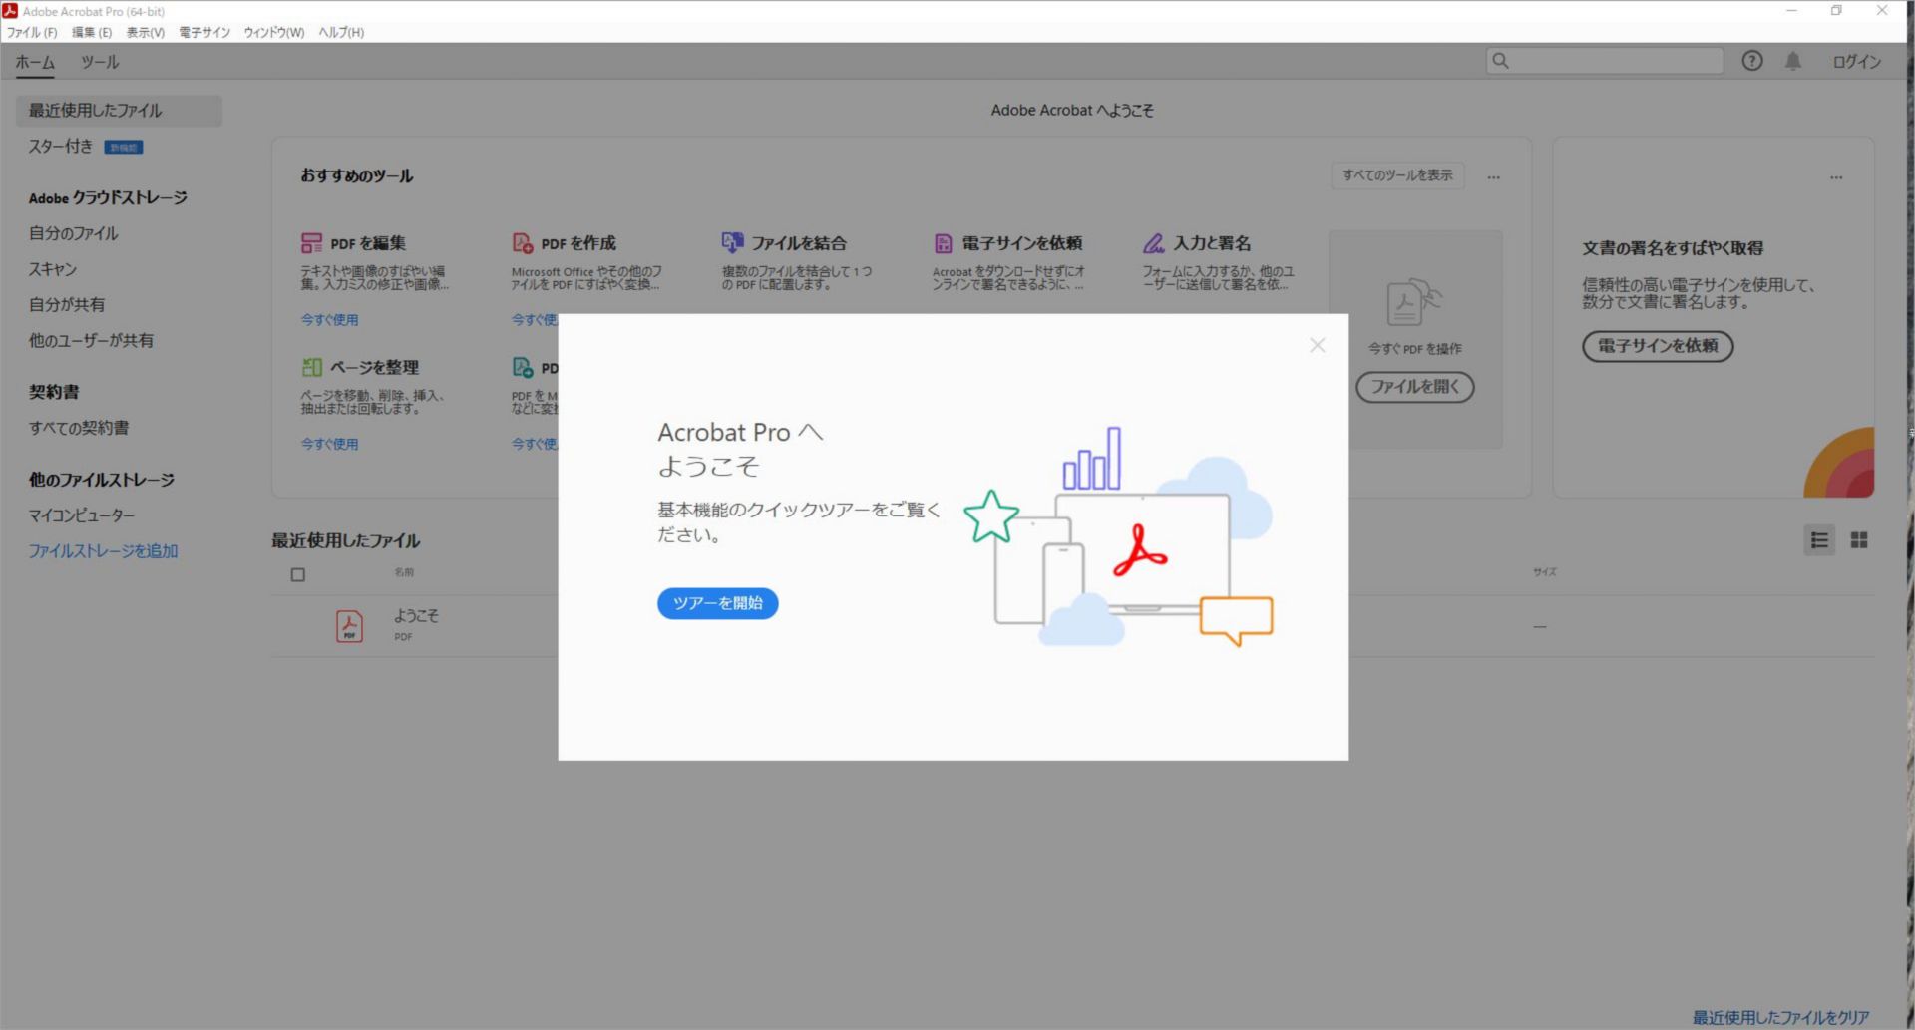This screenshot has width=1915, height=1030.
Task: Open the overflow menu in the signature panel
Action: coord(1837,176)
